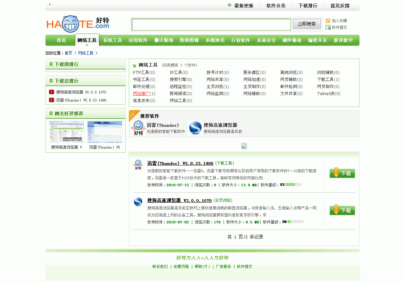Click the 帮助(?) footer link
404x282 pixels.
click(202, 267)
